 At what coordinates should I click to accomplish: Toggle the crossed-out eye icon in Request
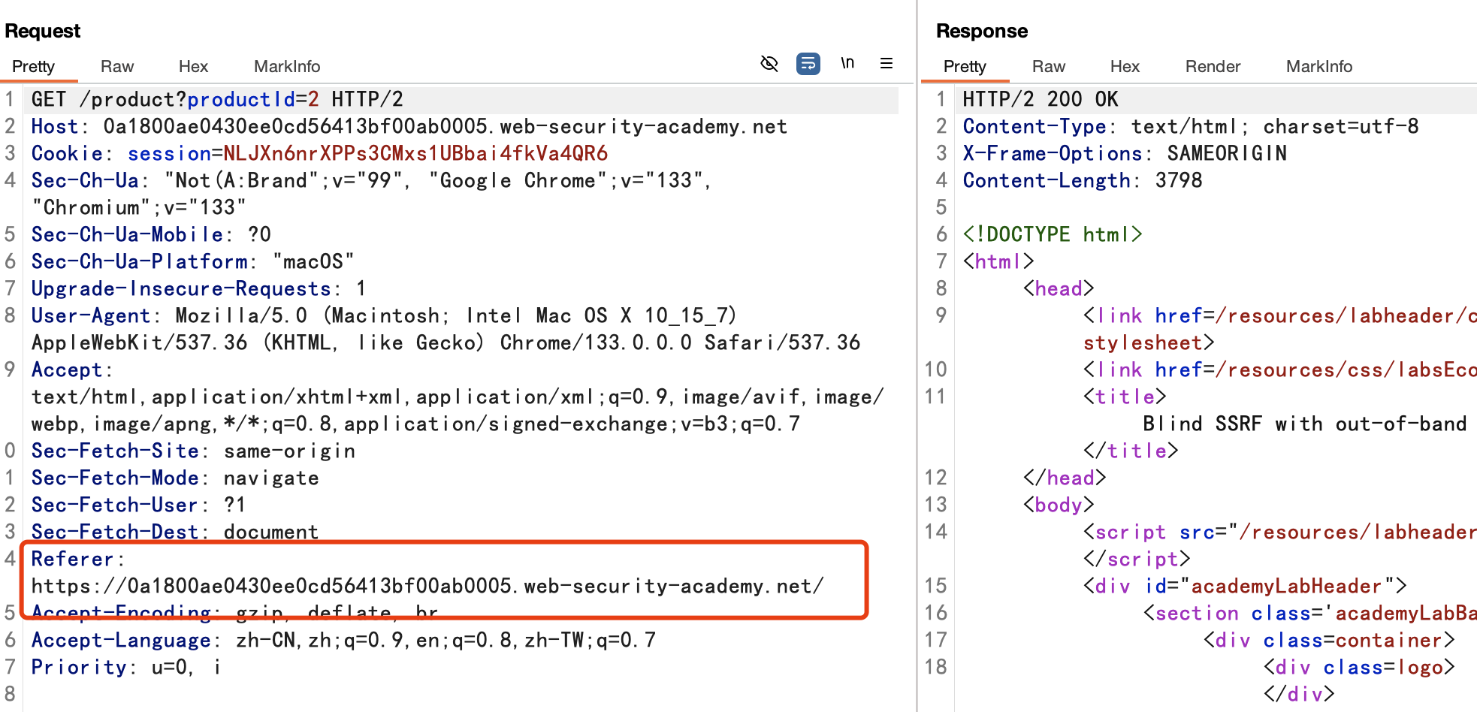point(769,64)
